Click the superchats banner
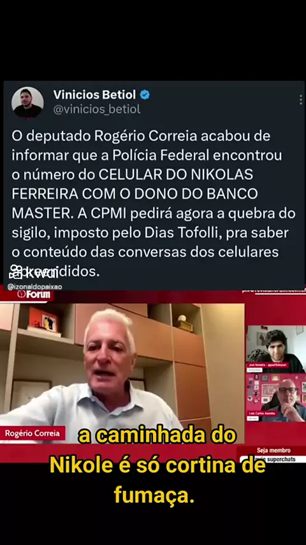Viewport: 306px width, 545px height. (x=273, y=459)
